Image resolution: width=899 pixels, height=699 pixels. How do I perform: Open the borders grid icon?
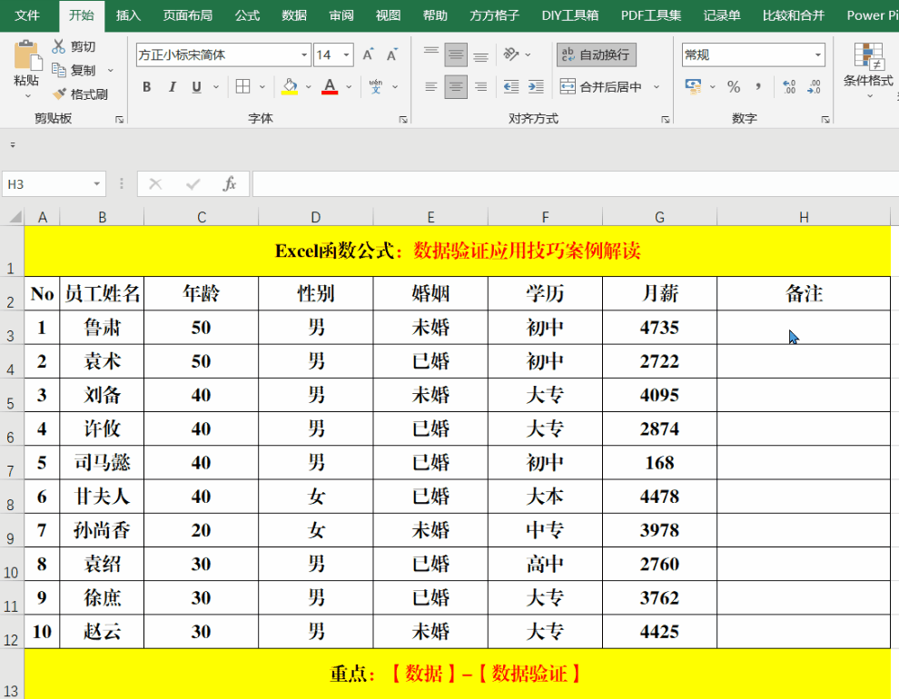pyautogui.click(x=243, y=86)
